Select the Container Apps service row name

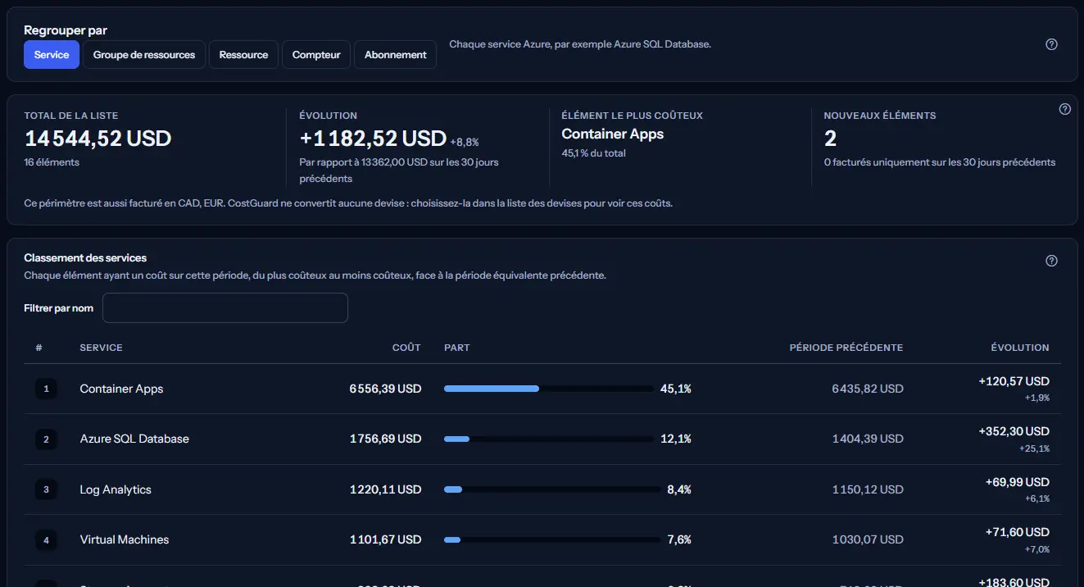pos(121,389)
